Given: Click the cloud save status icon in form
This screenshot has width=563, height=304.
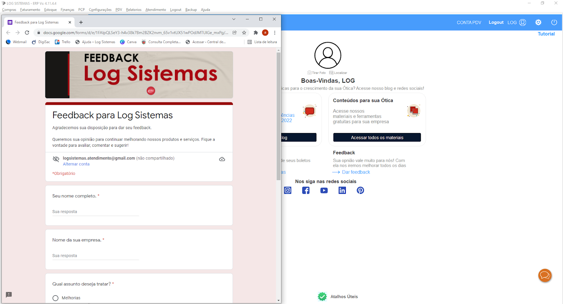Looking at the screenshot, I should [222, 159].
